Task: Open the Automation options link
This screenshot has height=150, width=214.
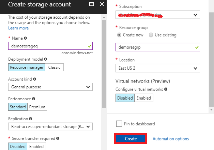Action: 170,139
